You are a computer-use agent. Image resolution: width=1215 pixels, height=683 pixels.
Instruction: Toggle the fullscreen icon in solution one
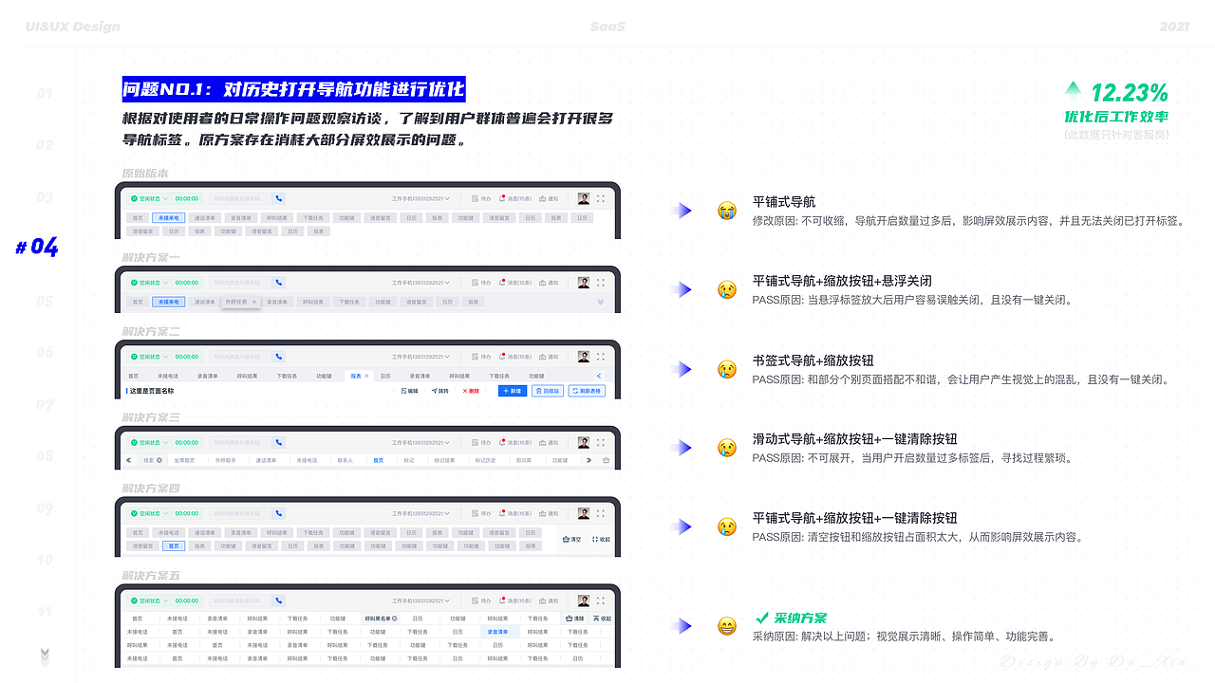(601, 282)
